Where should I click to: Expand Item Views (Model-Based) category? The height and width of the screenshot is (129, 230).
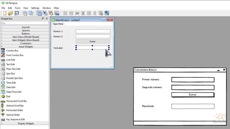click(25, 37)
